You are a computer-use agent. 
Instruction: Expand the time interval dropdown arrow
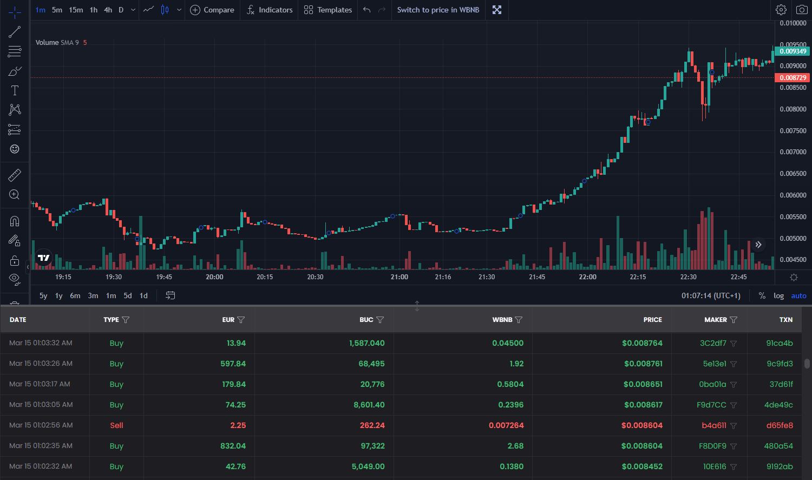coord(133,10)
